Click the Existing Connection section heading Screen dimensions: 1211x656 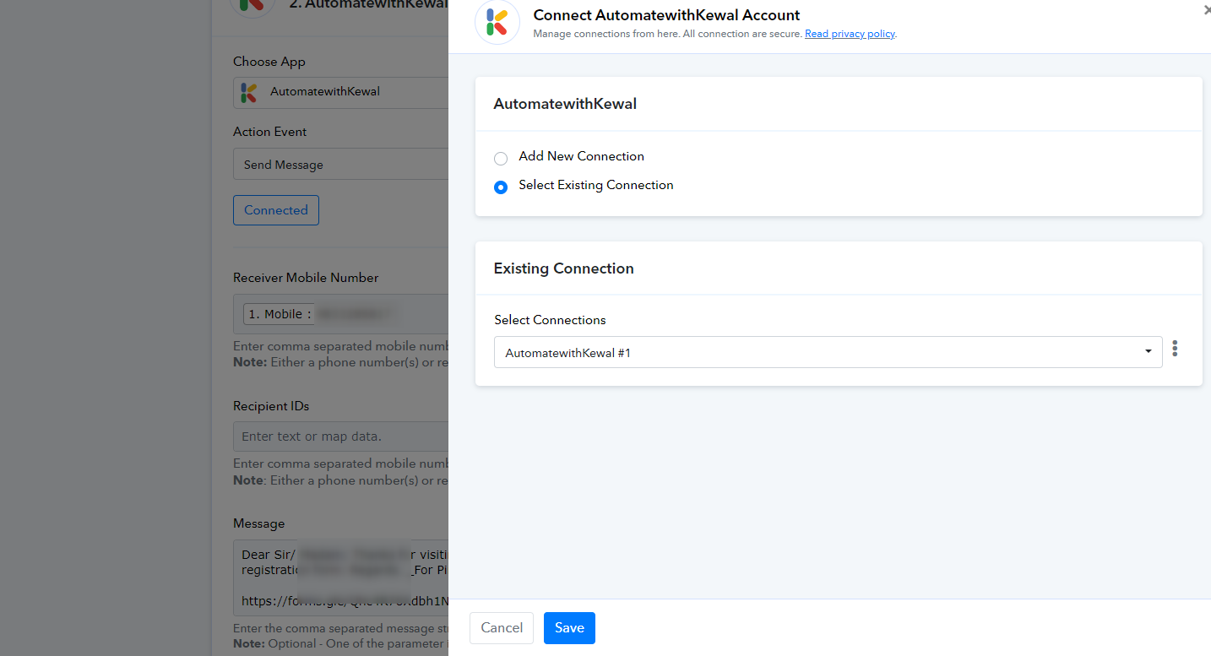pos(564,268)
